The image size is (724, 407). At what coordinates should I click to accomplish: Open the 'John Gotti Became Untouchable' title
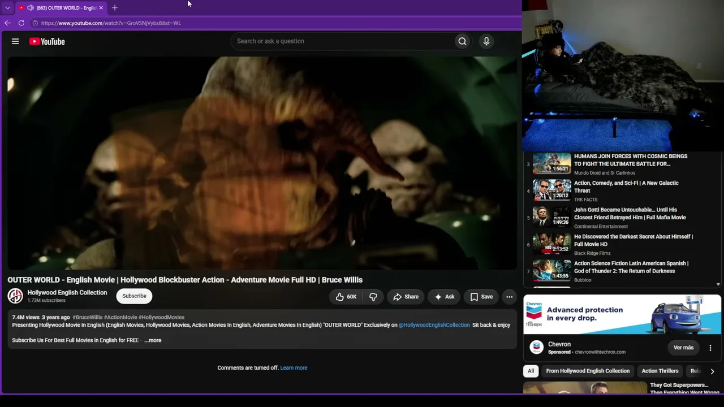(630, 214)
